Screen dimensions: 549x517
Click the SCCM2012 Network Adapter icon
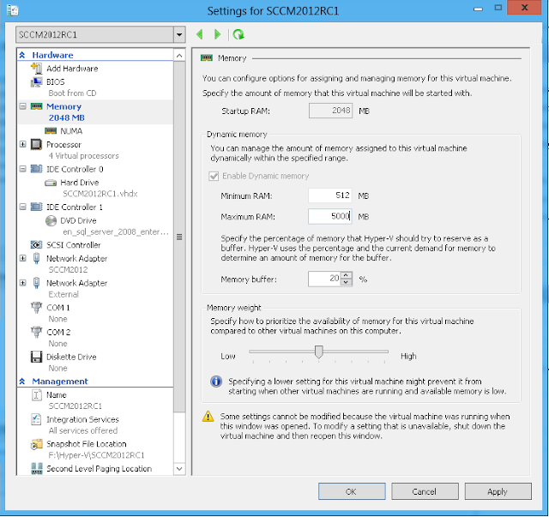tap(36, 258)
